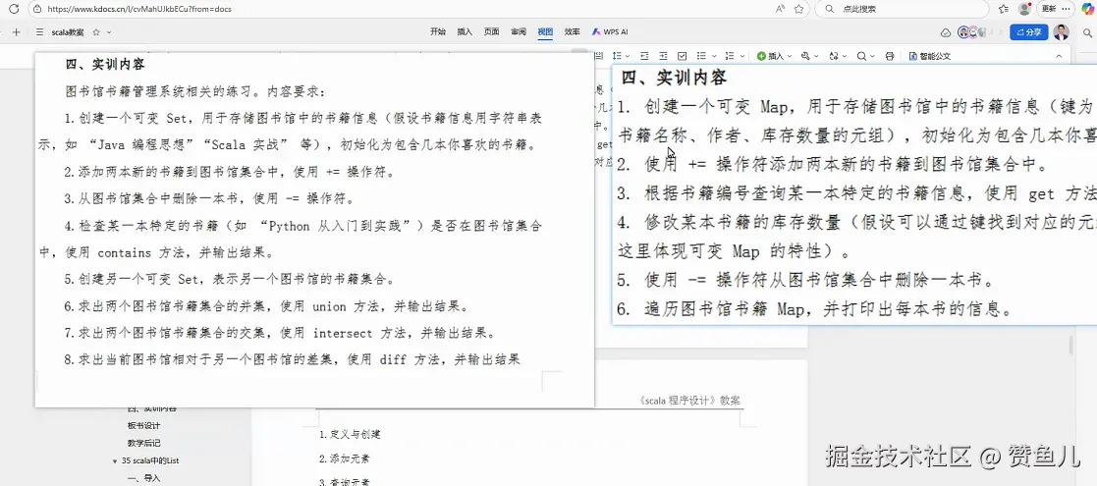This screenshot has width=1097, height=486.
Task: Click the convert/replace icon in toolbar
Action: click(833, 56)
